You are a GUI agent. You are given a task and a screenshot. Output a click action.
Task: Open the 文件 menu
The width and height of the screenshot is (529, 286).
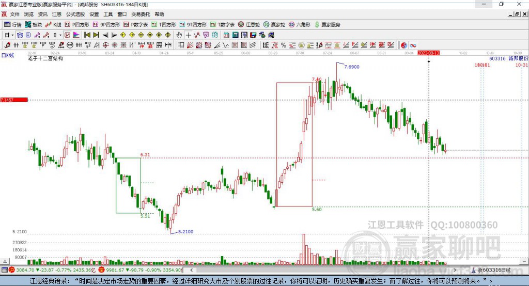point(15,14)
